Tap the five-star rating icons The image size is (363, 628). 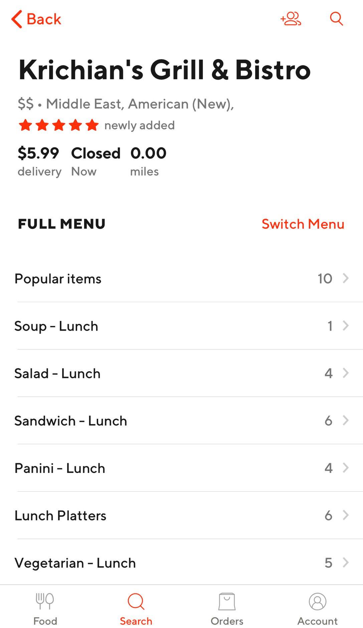click(59, 126)
